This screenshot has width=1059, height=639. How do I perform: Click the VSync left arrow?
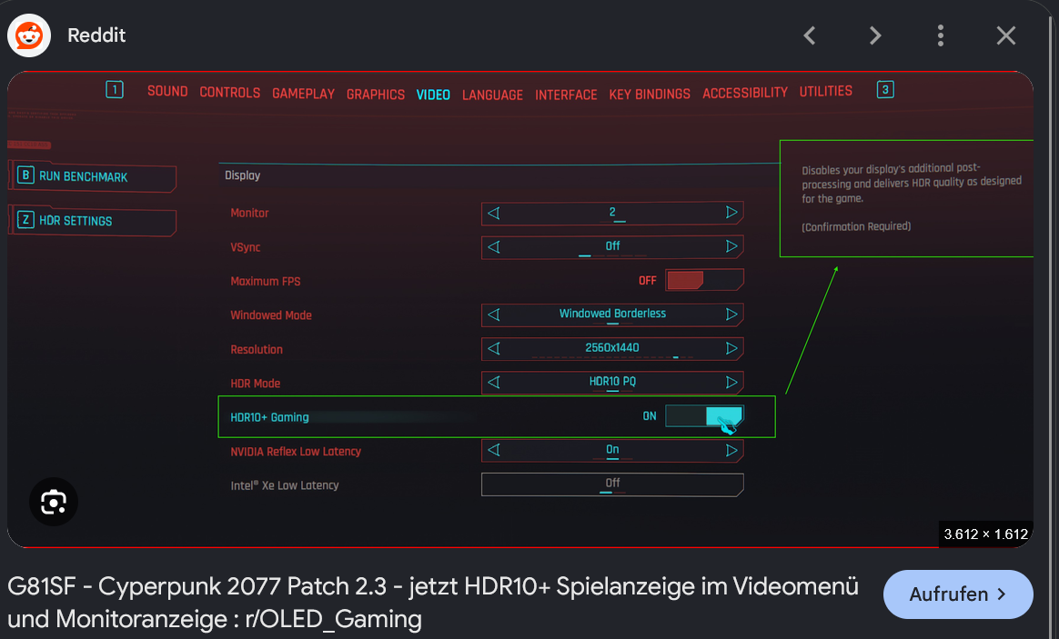494,247
